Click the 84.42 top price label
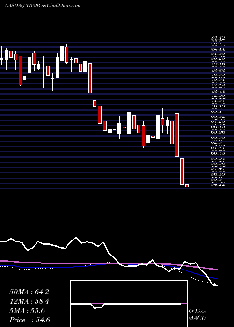 pyautogui.click(x=218, y=38)
